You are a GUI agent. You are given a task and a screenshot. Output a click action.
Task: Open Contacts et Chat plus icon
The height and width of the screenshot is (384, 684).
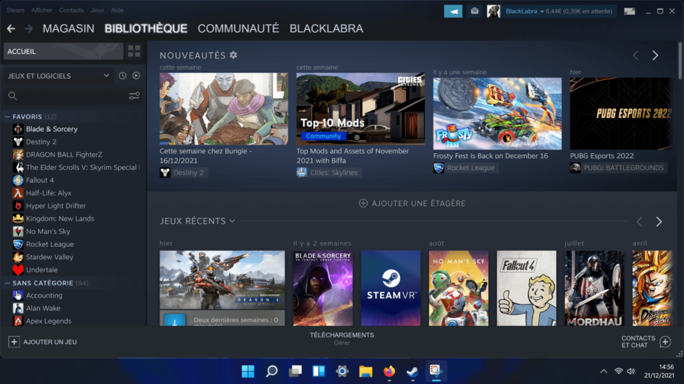665,342
